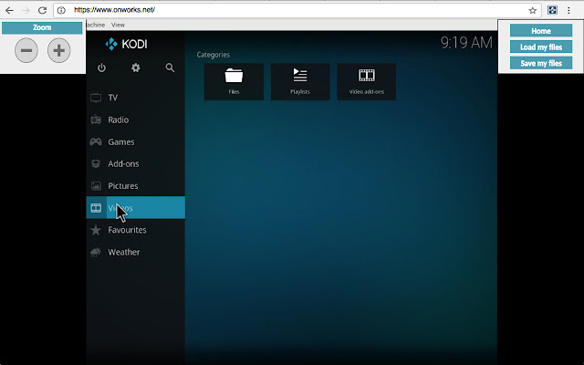Open the Machine menu in the menu bar
The width and height of the screenshot is (584, 365).
click(95, 25)
